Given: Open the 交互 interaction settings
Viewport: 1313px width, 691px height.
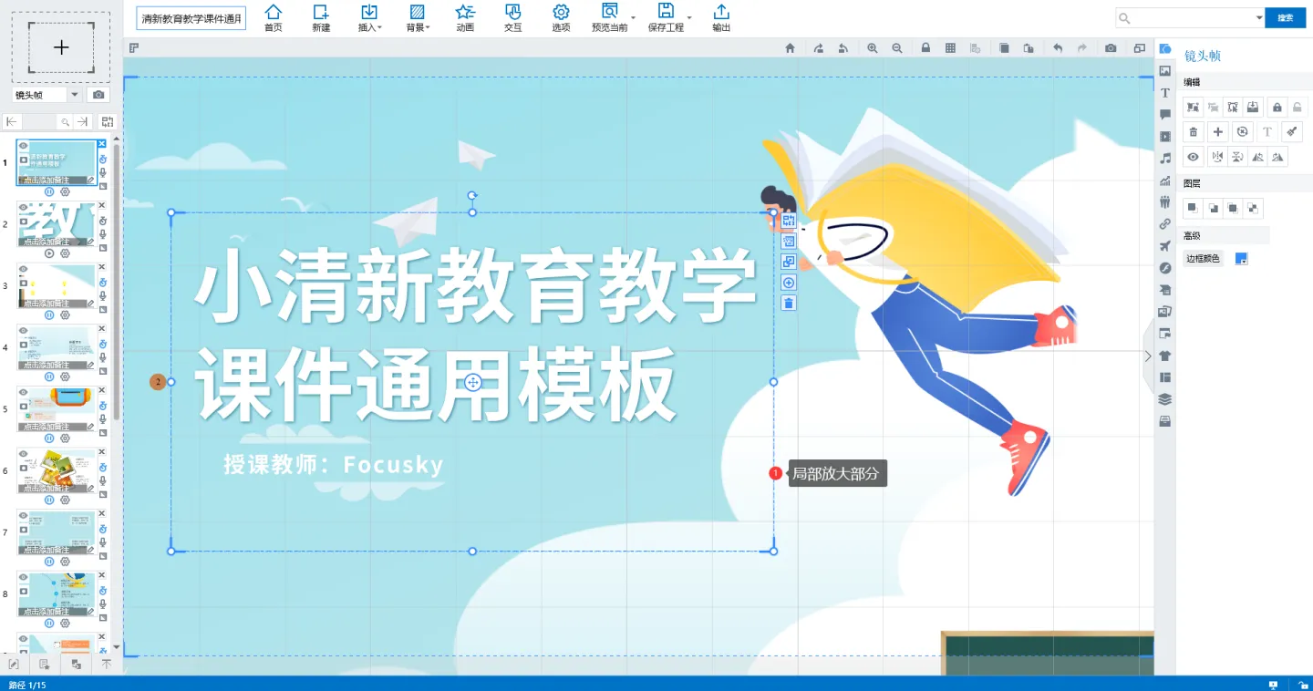Looking at the screenshot, I should point(513,17).
